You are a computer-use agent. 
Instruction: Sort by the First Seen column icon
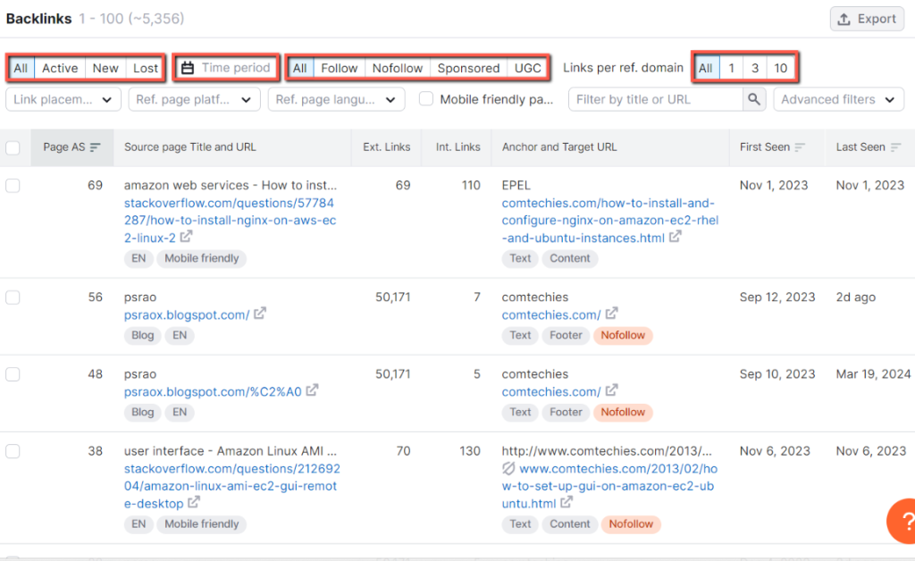(800, 147)
